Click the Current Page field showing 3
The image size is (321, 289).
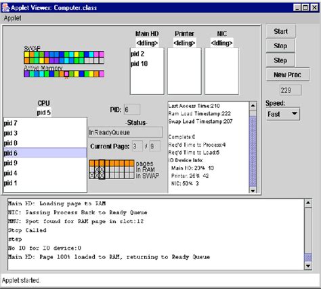click(137, 147)
